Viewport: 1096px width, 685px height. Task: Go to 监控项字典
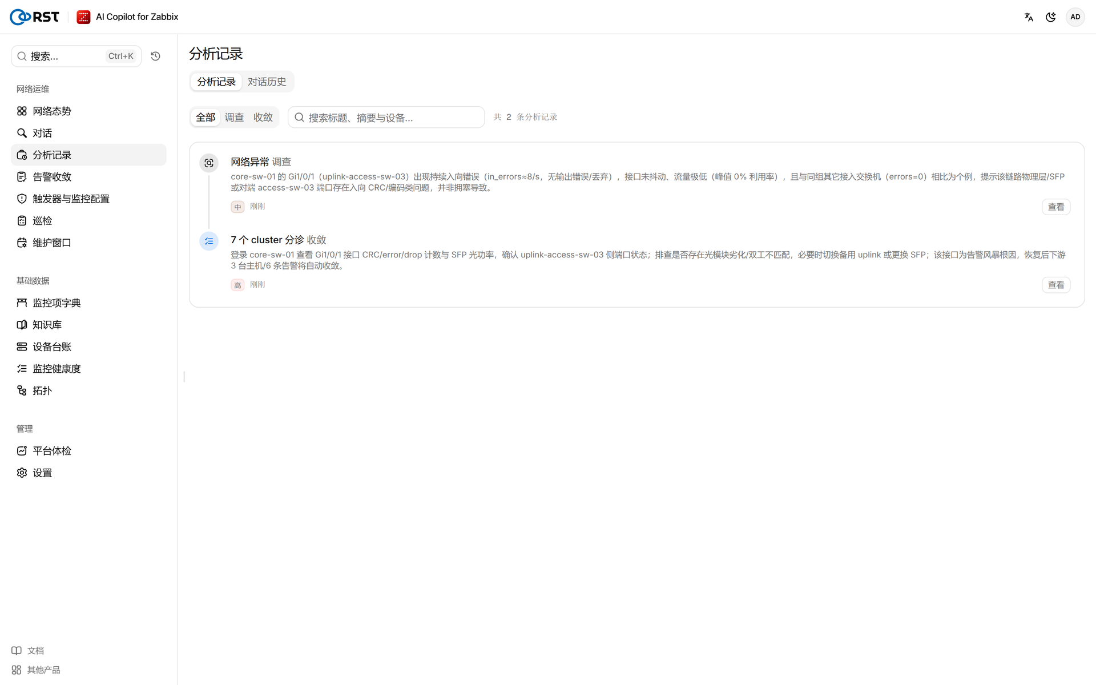tap(88, 303)
